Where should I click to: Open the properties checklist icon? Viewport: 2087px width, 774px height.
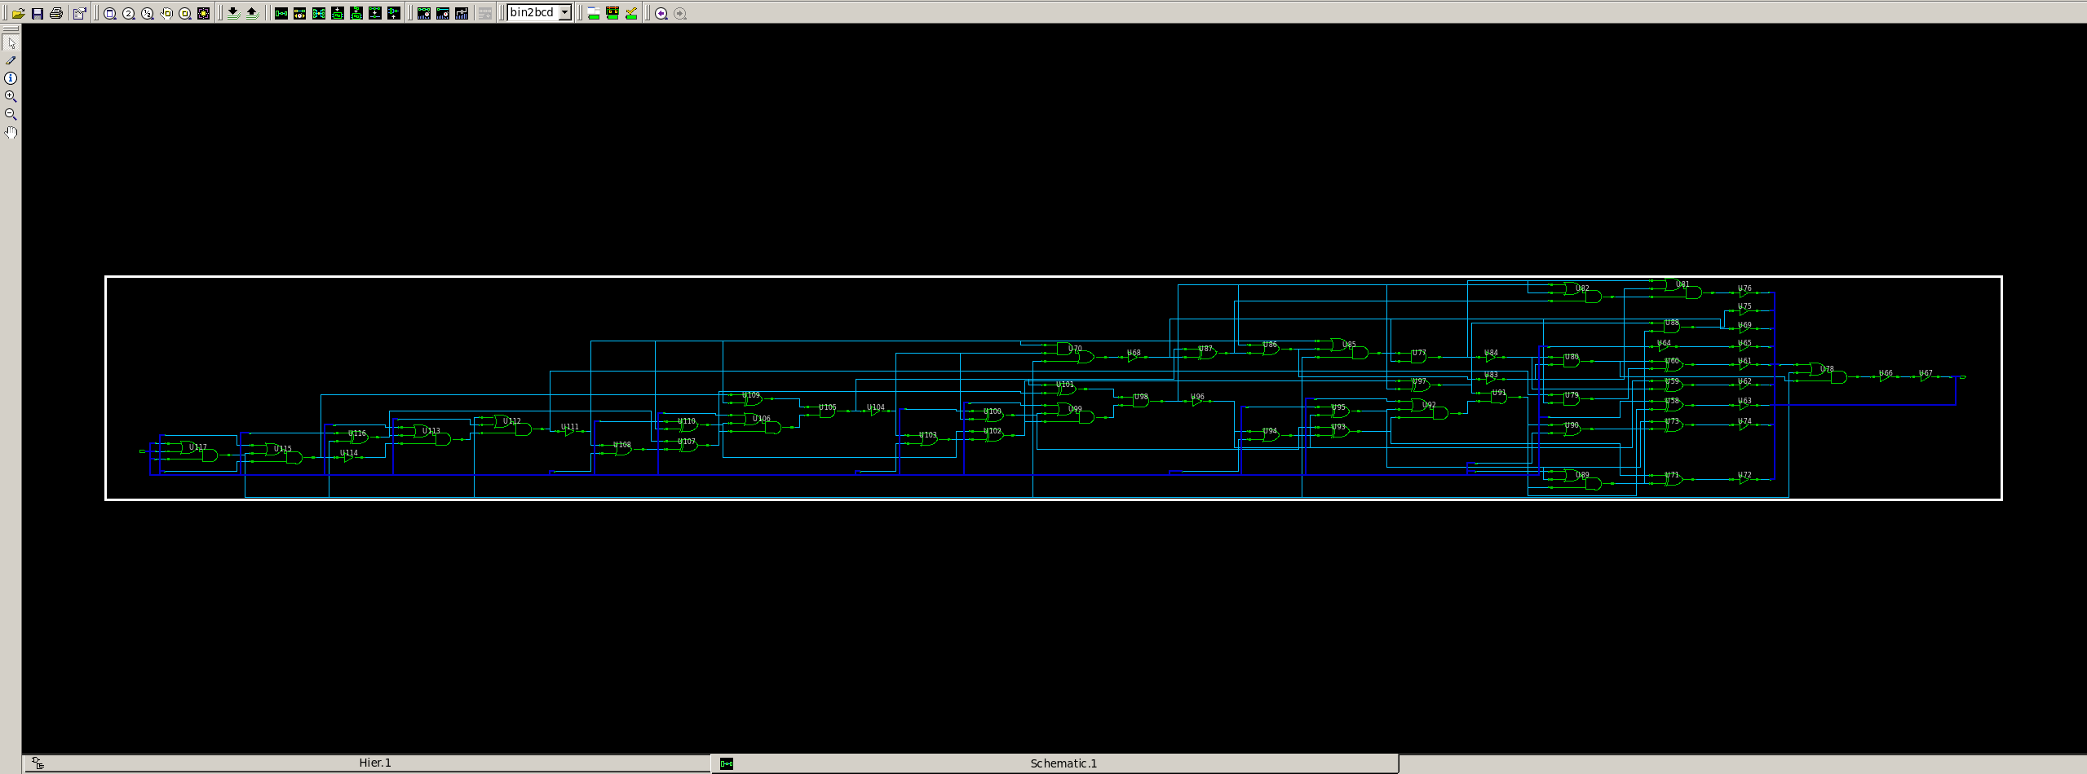click(79, 13)
